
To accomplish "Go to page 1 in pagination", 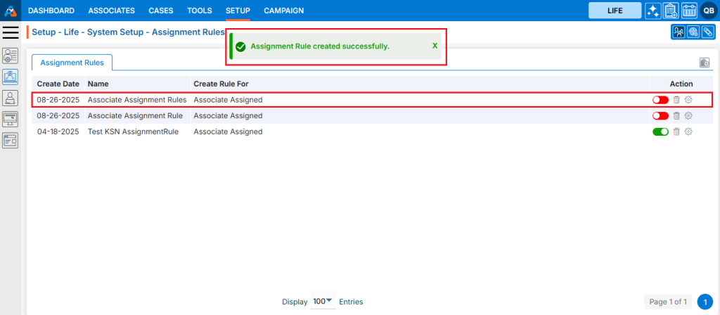I will [705, 302].
